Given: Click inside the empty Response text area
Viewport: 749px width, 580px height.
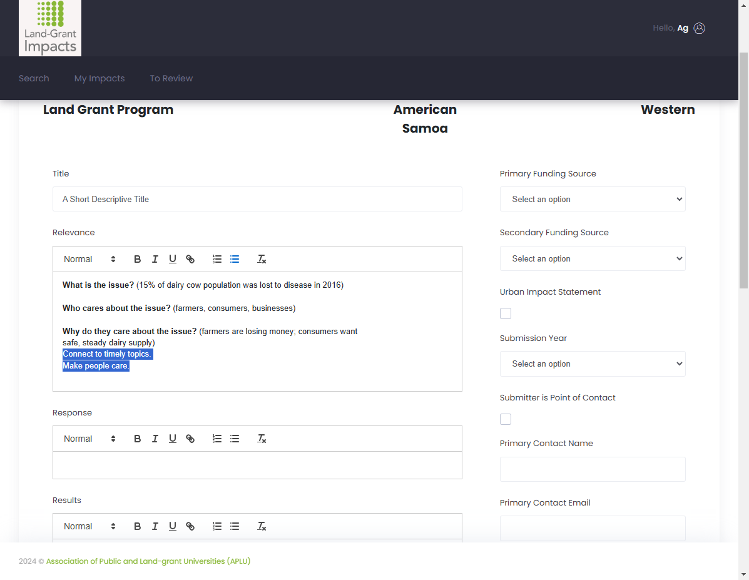Looking at the screenshot, I should [257, 465].
